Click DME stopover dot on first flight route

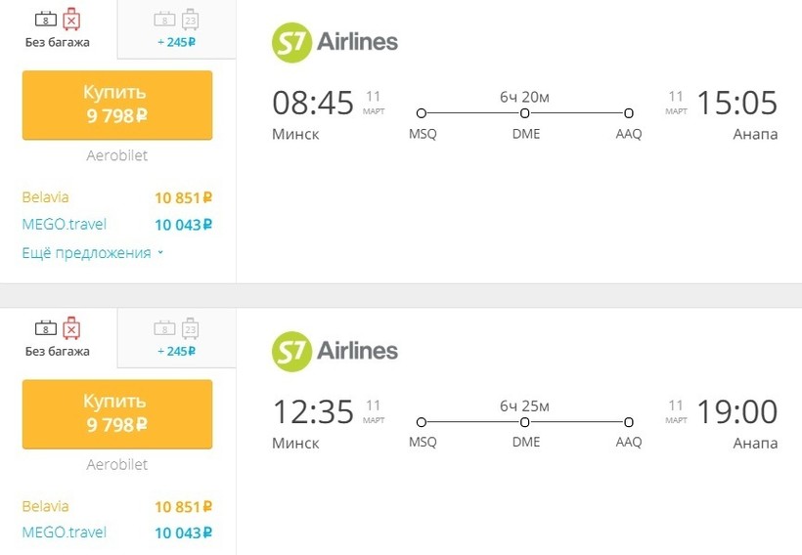(x=525, y=113)
